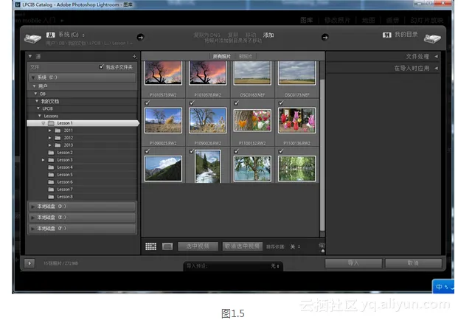Image resolution: width=458 pixels, height=320 pixels.
Task: Switch to loupe view
Action: tap(167, 246)
